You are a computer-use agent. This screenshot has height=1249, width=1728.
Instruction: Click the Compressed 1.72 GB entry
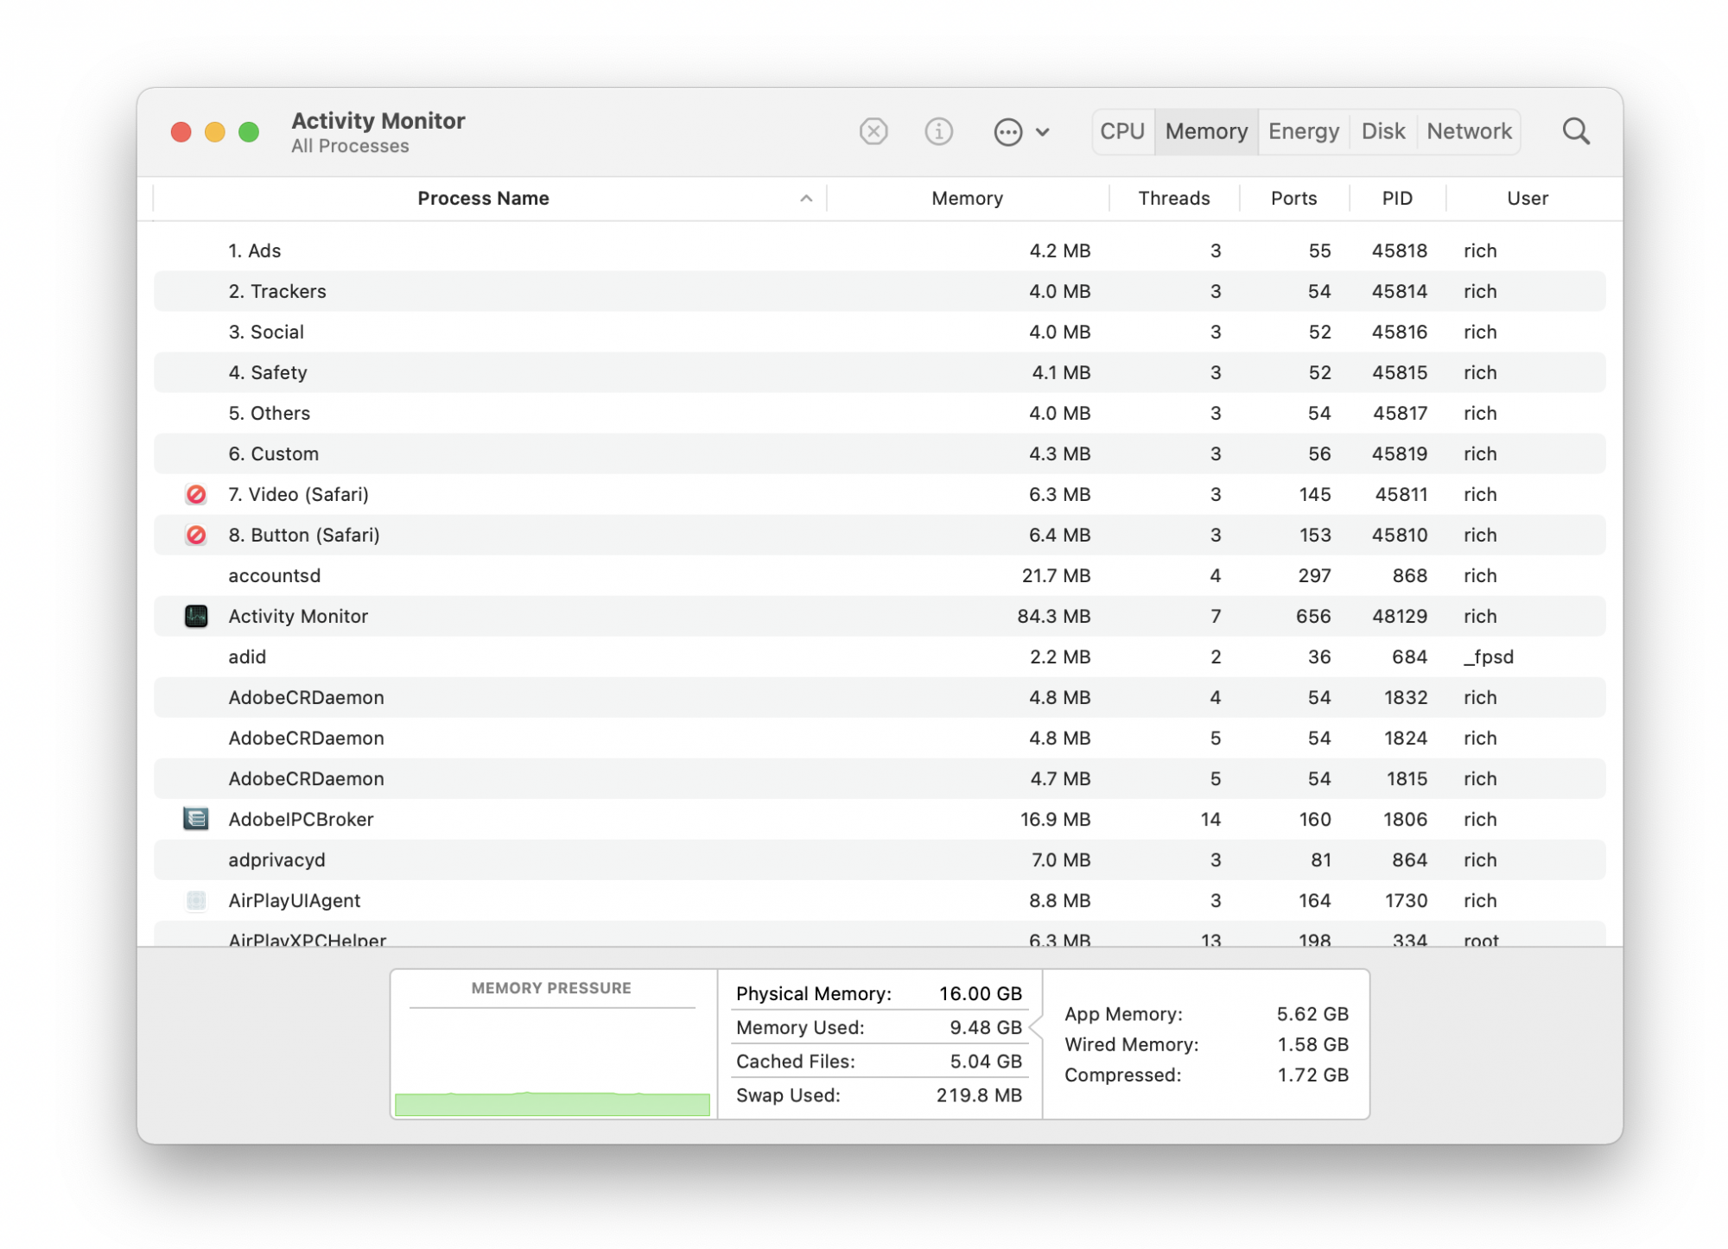point(1206,1075)
